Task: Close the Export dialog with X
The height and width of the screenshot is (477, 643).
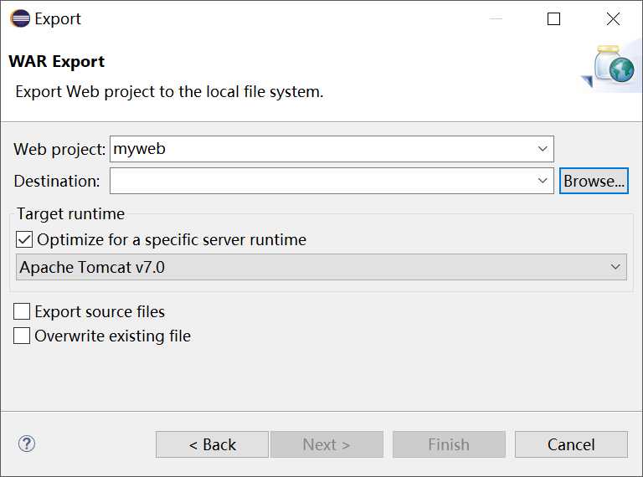Action: pos(613,18)
